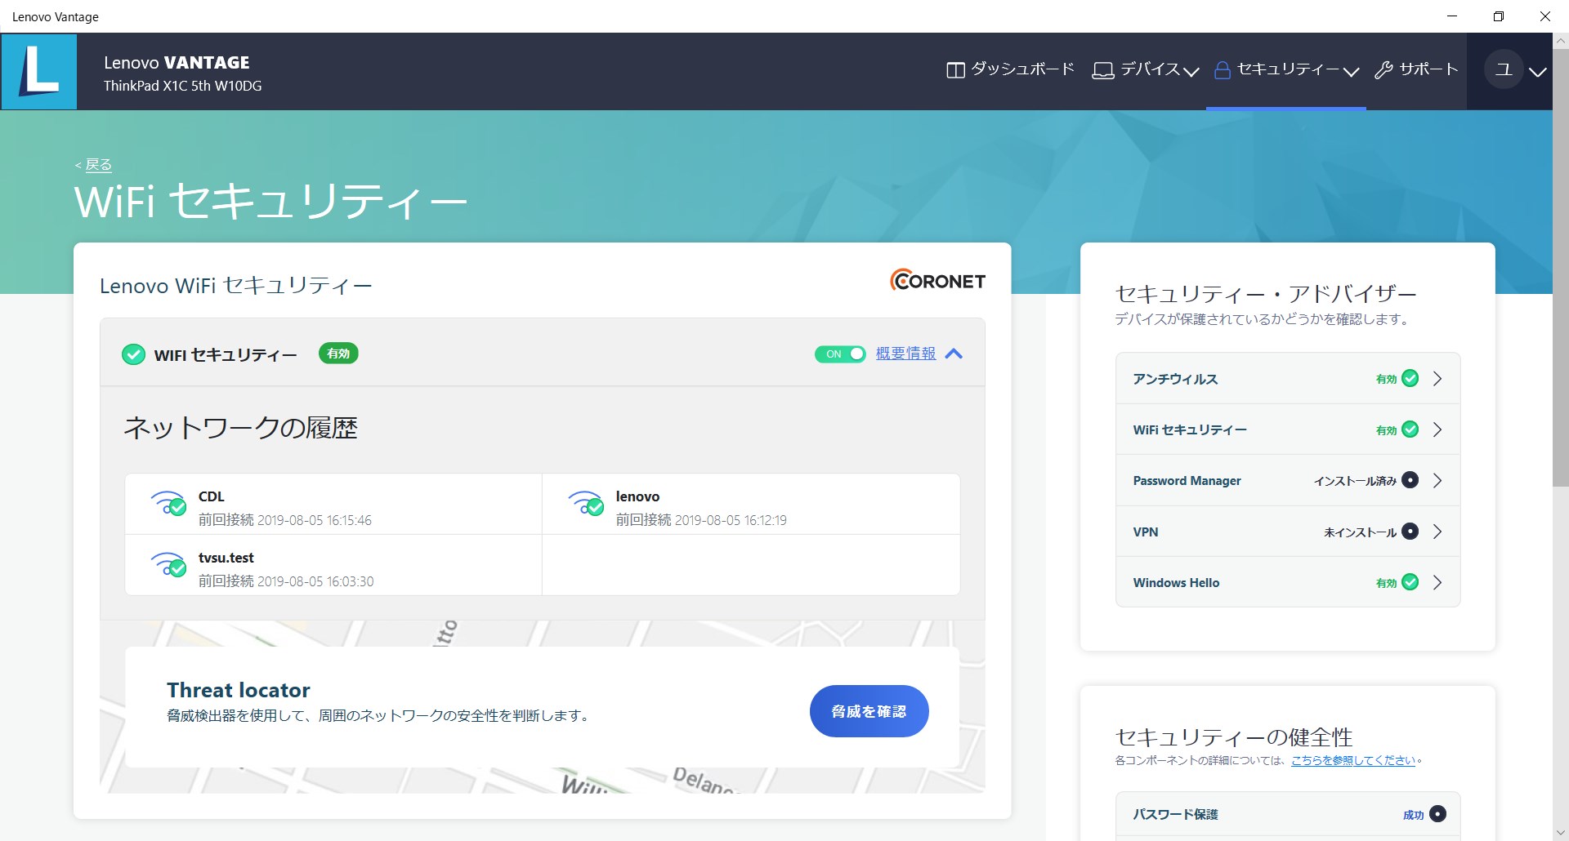The height and width of the screenshot is (841, 1569).
Task: Collapse the 概要情報 section chevron
Action: pyautogui.click(x=954, y=354)
